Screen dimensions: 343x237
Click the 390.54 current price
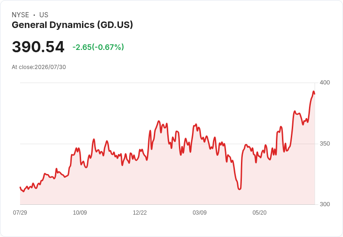38,47
